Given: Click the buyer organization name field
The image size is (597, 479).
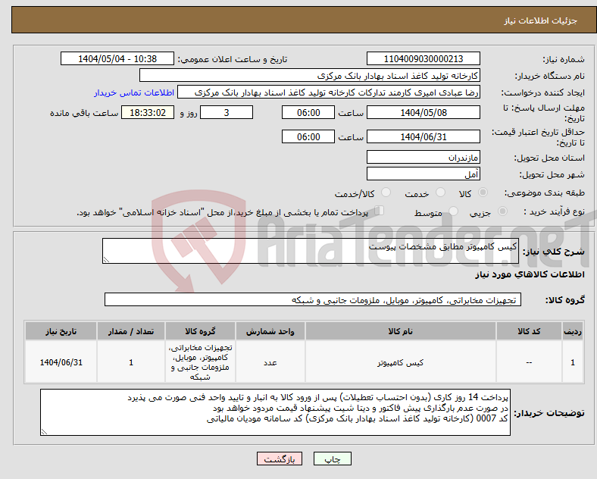Looking at the screenshot, I should [x=310, y=75].
